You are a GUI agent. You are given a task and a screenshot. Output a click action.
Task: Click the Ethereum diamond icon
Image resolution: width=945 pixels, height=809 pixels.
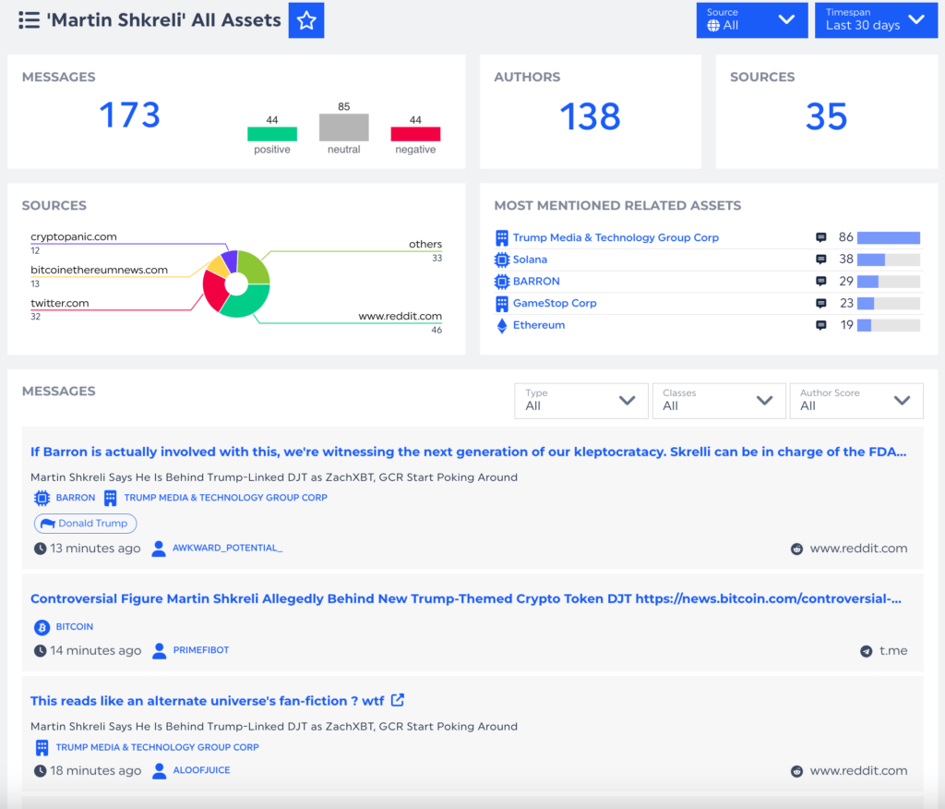pos(502,325)
